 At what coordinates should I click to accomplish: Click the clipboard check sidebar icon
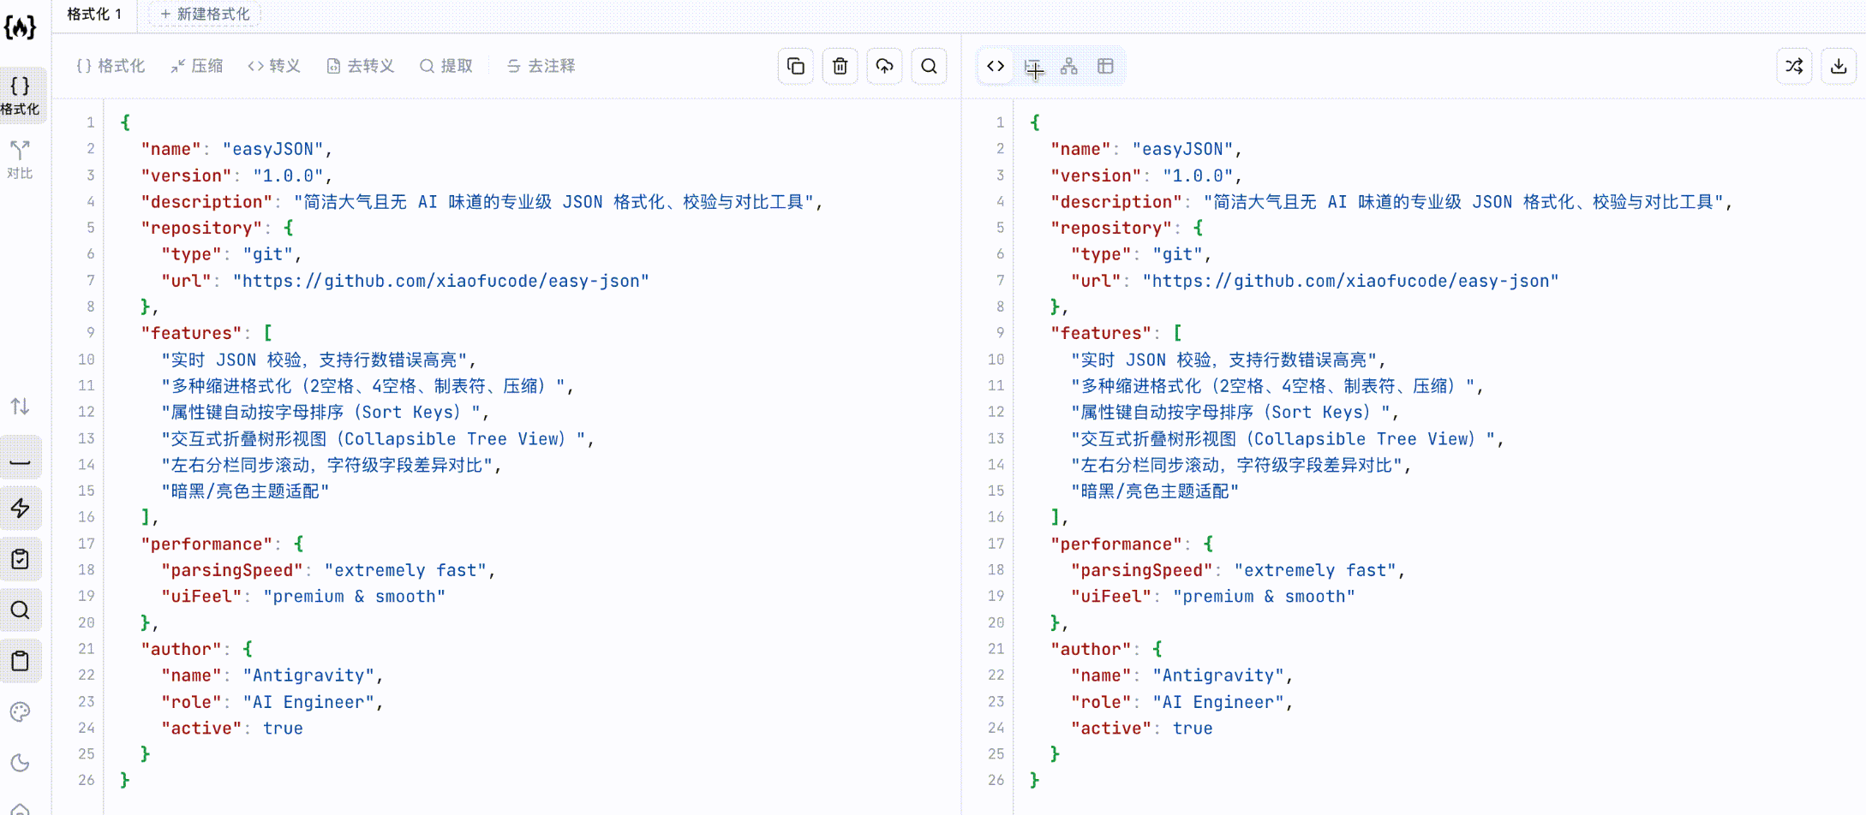pyautogui.click(x=20, y=559)
